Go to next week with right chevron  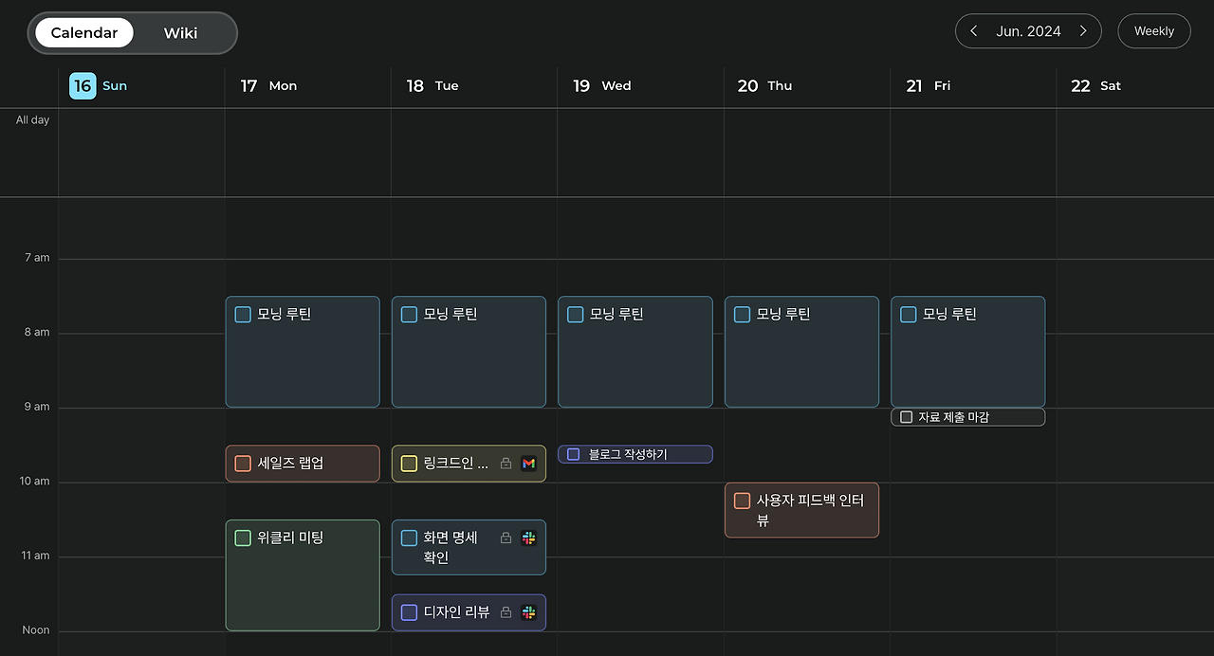pyautogui.click(x=1083, y=31)
